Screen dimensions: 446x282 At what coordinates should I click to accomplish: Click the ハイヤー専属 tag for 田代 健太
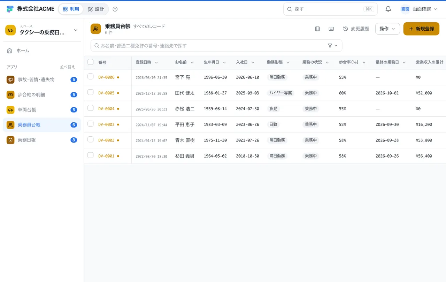click(x=280, y=93)
